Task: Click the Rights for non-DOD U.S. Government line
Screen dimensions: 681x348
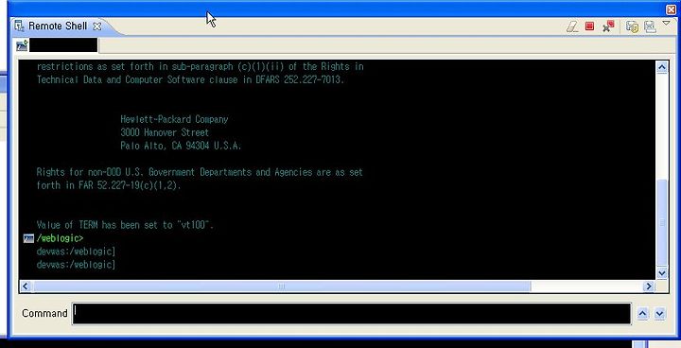Action: pos(200,172)
